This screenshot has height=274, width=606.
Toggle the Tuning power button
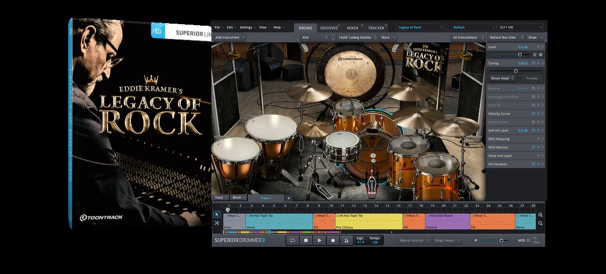click(x=533, y=63)
